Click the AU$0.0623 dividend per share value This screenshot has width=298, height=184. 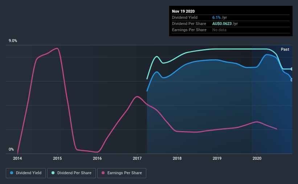click(x=222, y=24)
